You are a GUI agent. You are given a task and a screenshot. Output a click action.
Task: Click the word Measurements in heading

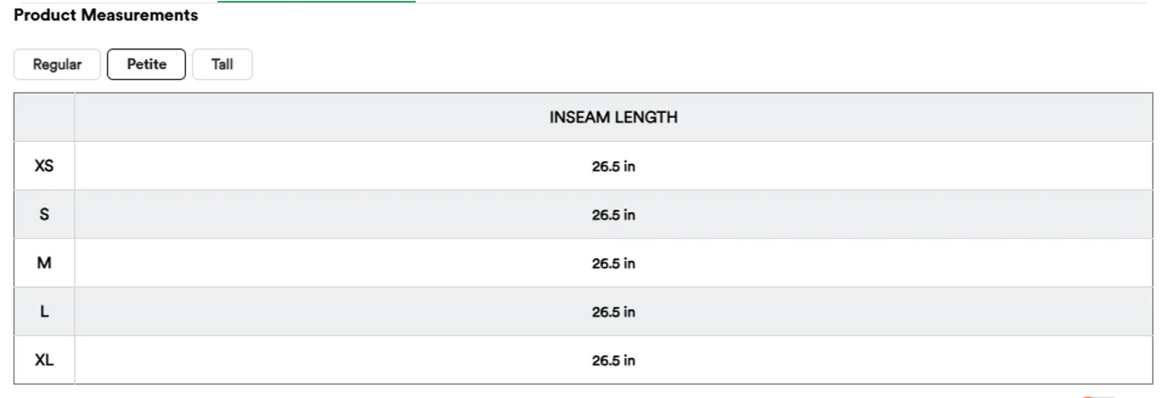[x=139, y=15]
